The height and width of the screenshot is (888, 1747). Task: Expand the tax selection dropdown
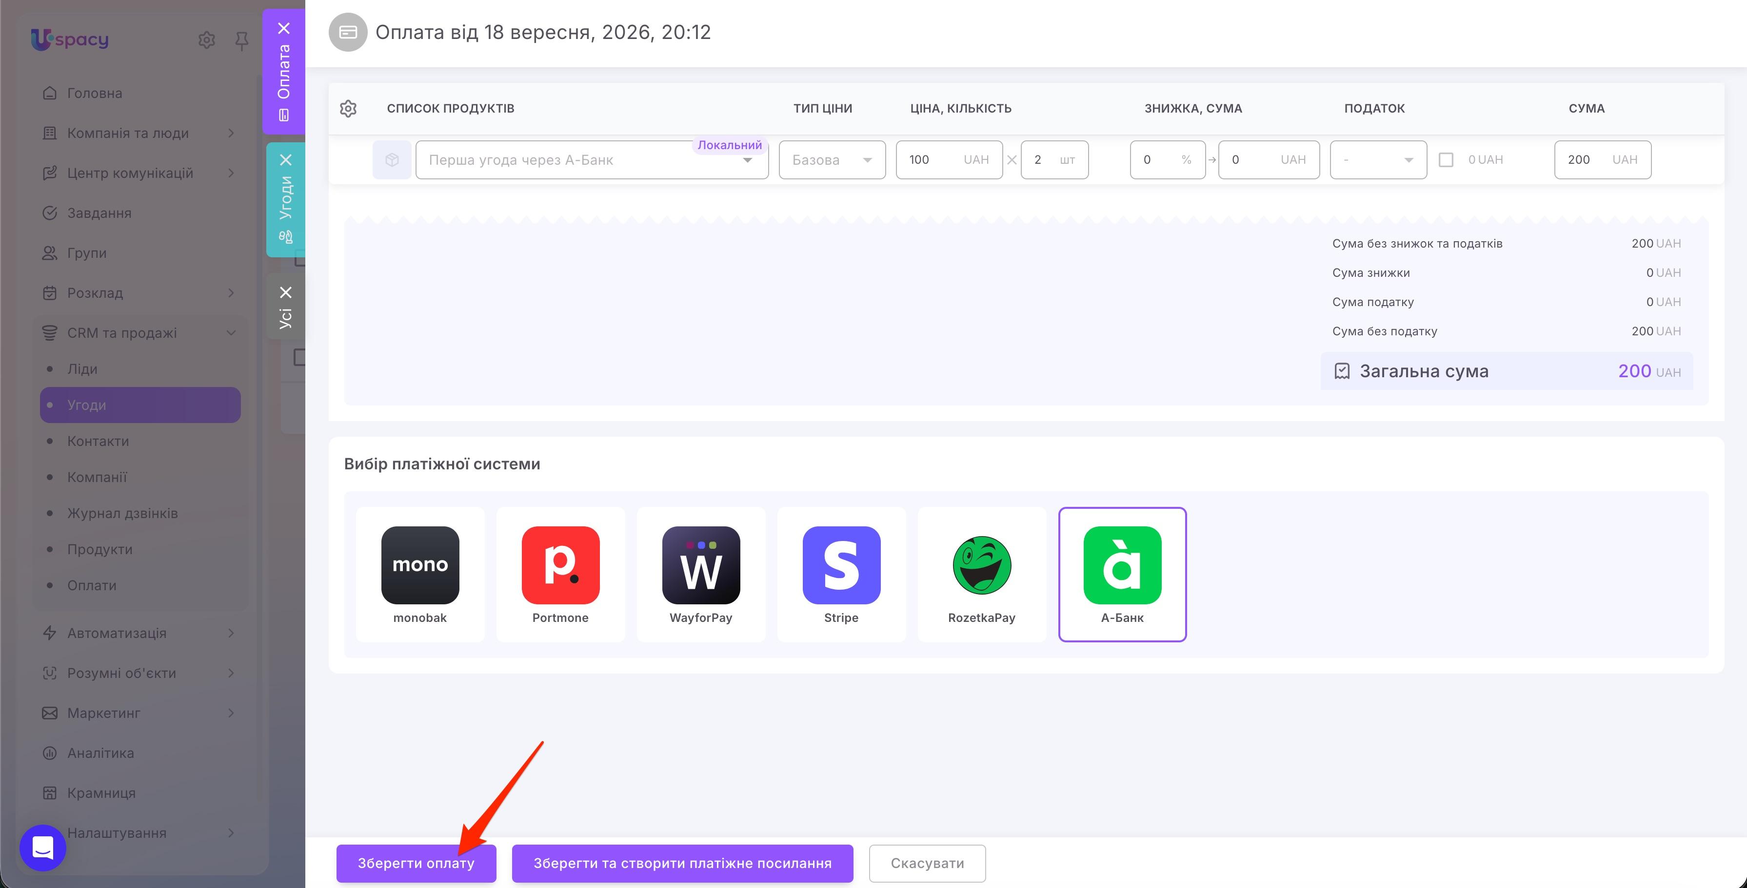pos(1378,160)
